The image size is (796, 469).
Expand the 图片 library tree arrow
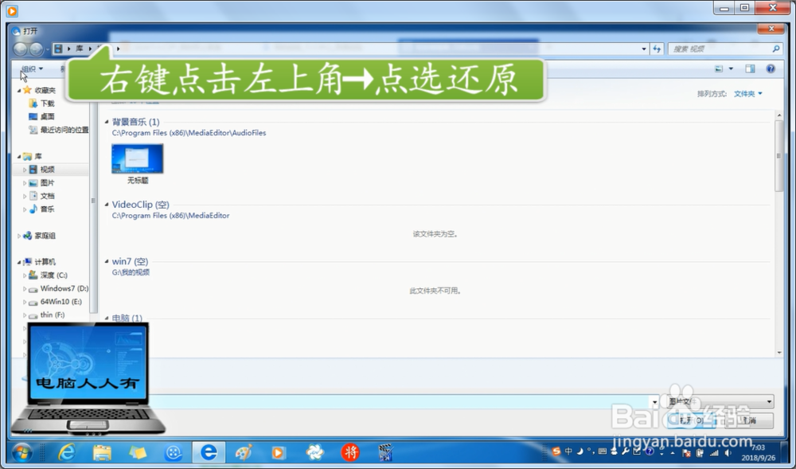click(x=25, y=182)
